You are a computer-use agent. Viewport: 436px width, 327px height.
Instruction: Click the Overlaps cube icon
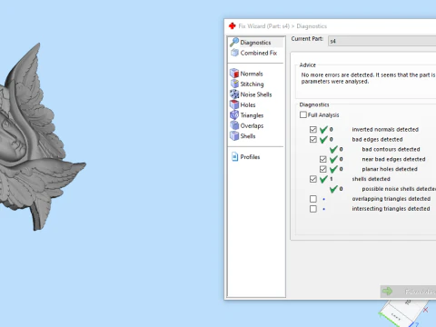[234, 125]
